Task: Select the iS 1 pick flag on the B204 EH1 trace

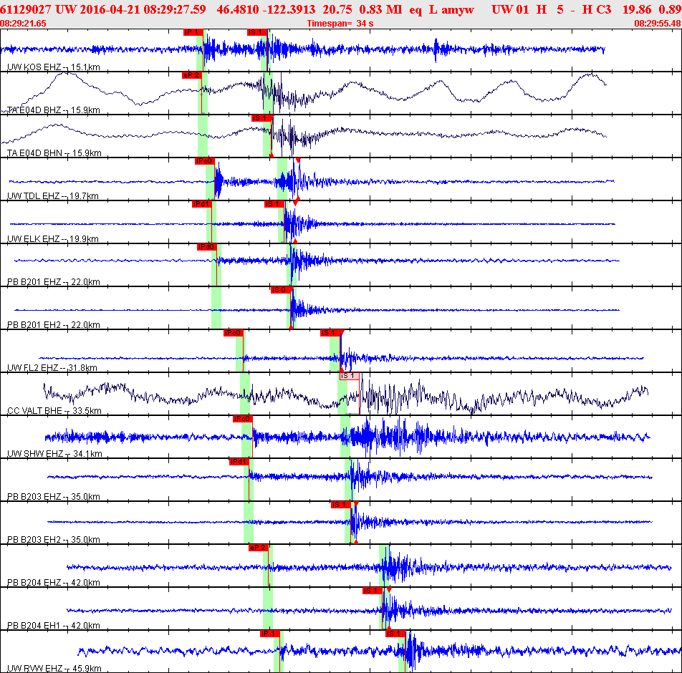Action: click(373, 591)
